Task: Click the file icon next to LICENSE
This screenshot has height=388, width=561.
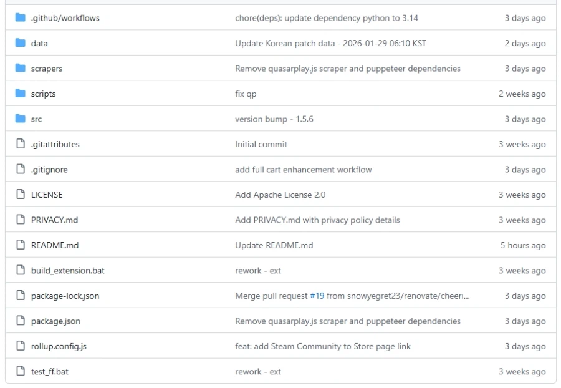Action: pyautogui.click(x=20, y=195)
